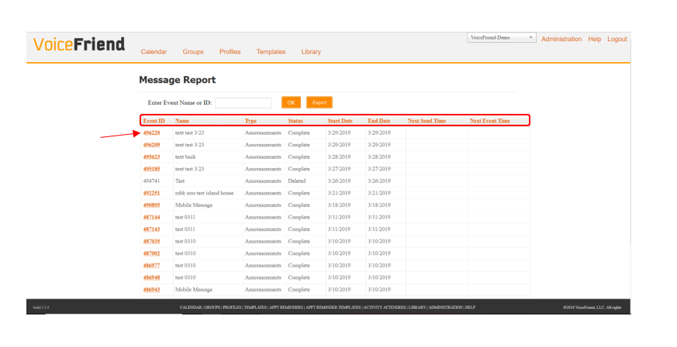Open event ID 496220
Viewport: 677px width, 347px height.
(151, 132)
